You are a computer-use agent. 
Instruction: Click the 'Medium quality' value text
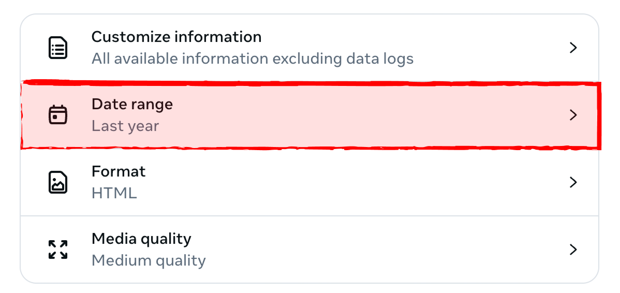[x=149, y=260]
